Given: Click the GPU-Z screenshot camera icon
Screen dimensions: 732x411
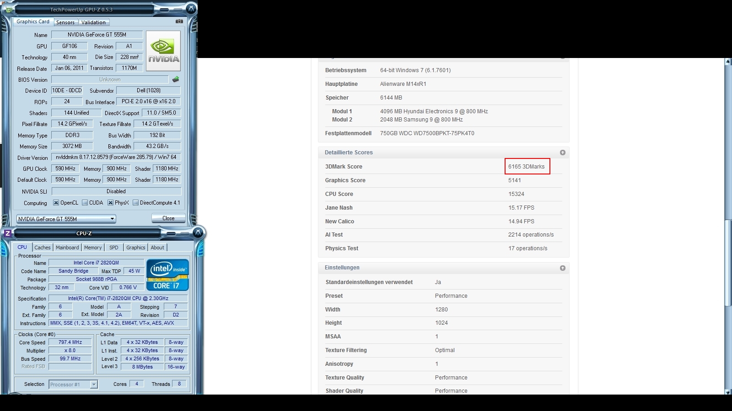Looking at the screenshot, I should pyautogui.click(x=179, y=21).
